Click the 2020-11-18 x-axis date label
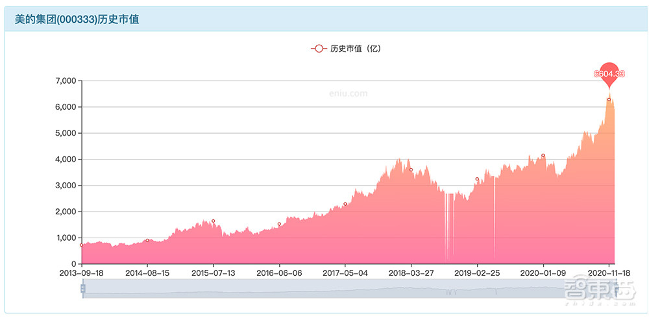 pyautogui.click(x=609, y=274)
